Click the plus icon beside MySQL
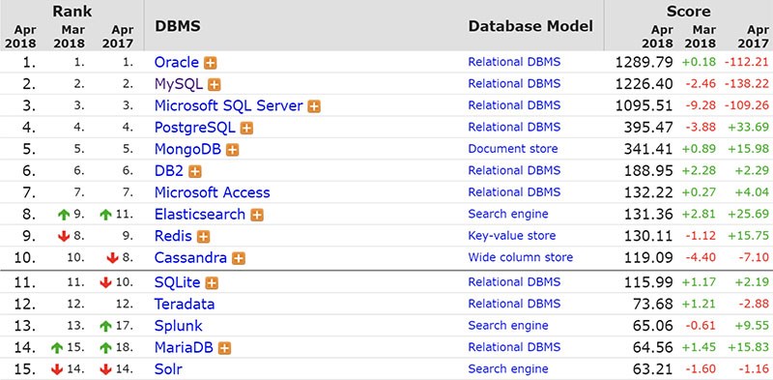 tap(214, 85)
